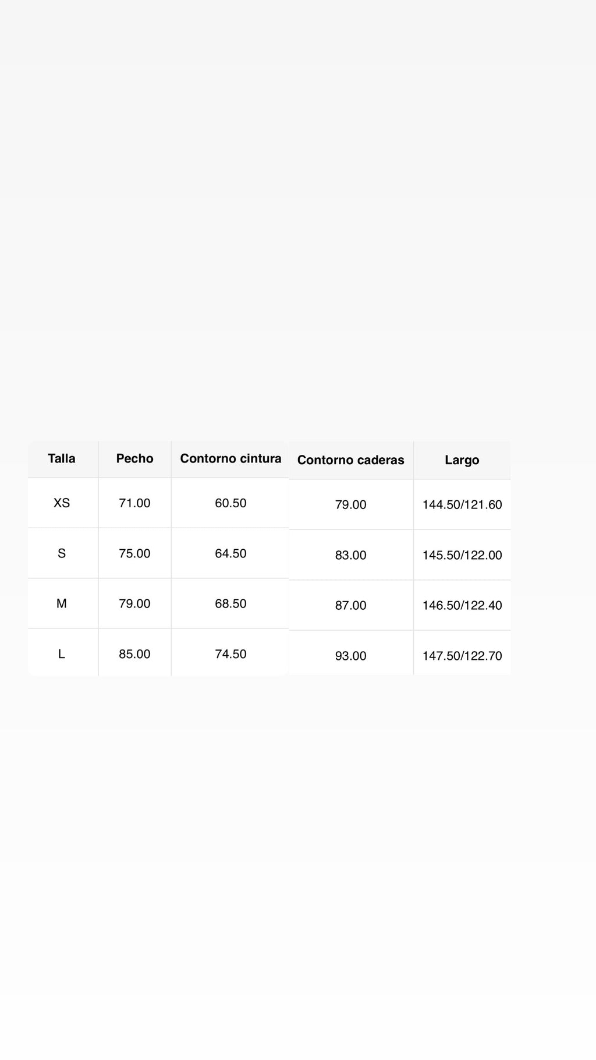The height and width of the screenshot is (1060, 596).
Task: Select the M size row label
Action: pos(62,603)
